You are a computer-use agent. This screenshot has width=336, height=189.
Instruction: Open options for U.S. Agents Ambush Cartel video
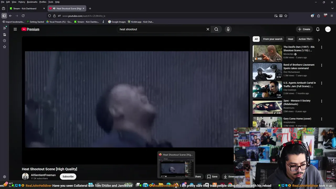[x=322, y=83]
